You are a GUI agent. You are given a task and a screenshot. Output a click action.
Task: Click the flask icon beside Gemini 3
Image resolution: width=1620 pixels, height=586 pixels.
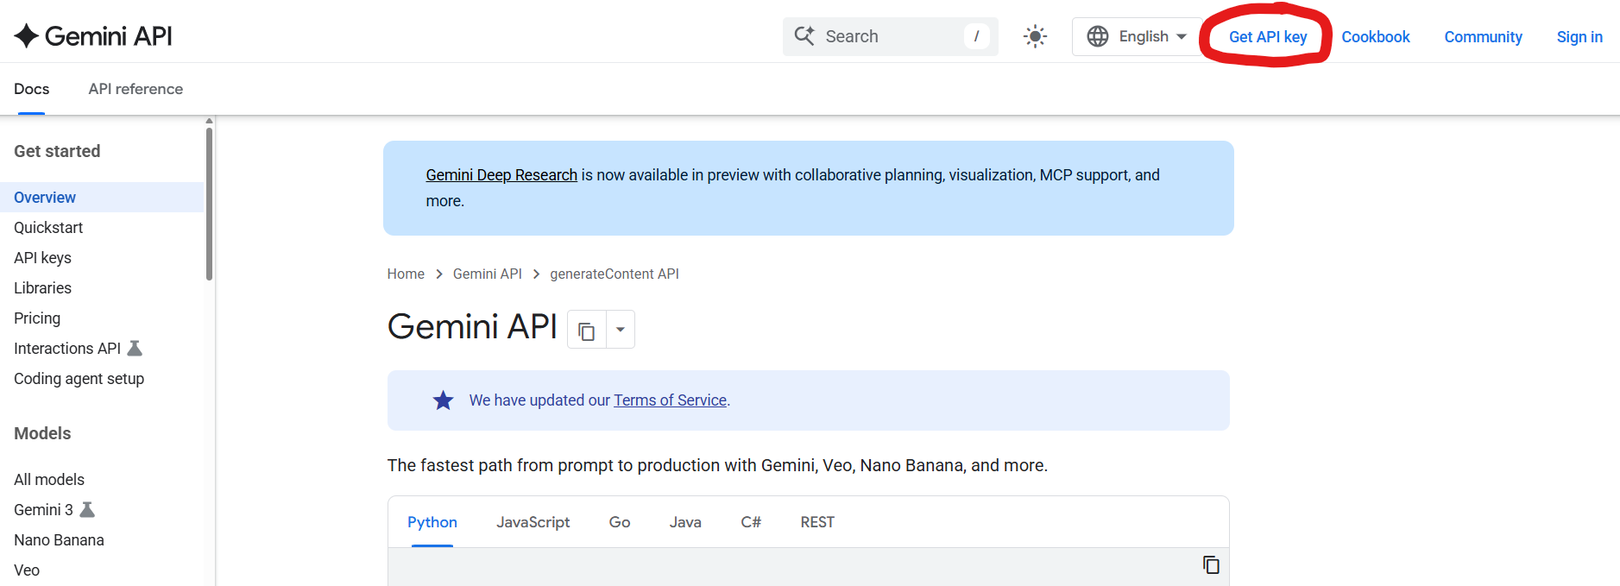(87, 510)
